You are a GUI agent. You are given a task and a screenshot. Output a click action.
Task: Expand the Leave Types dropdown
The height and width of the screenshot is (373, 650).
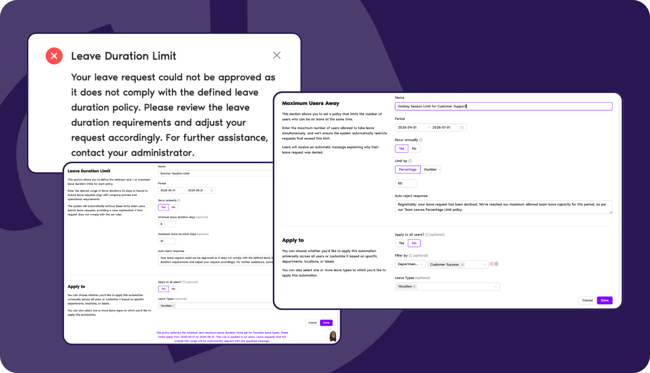(x=495, y=286)
